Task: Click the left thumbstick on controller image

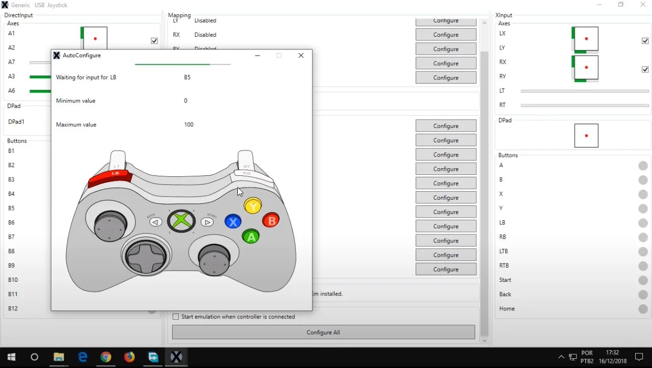Action: 110,225
